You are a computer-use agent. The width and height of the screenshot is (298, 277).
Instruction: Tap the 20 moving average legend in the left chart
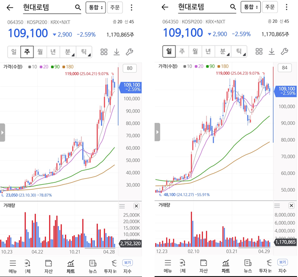coord(44,67)
